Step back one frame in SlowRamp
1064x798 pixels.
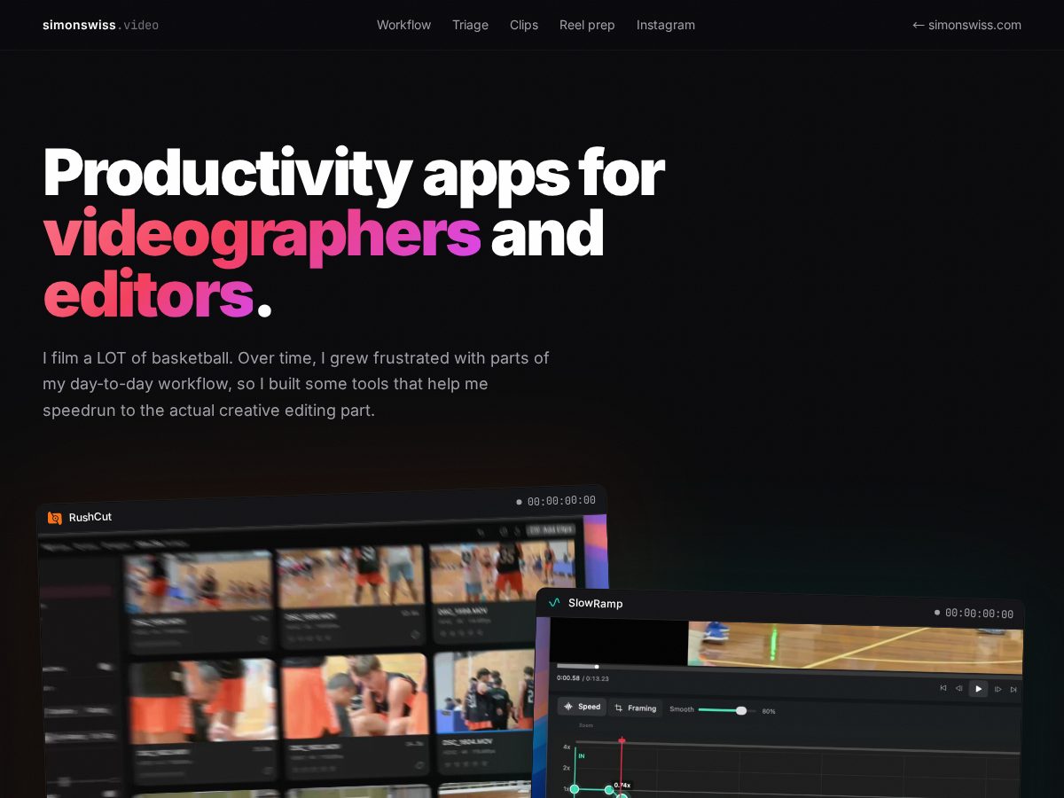959,687
